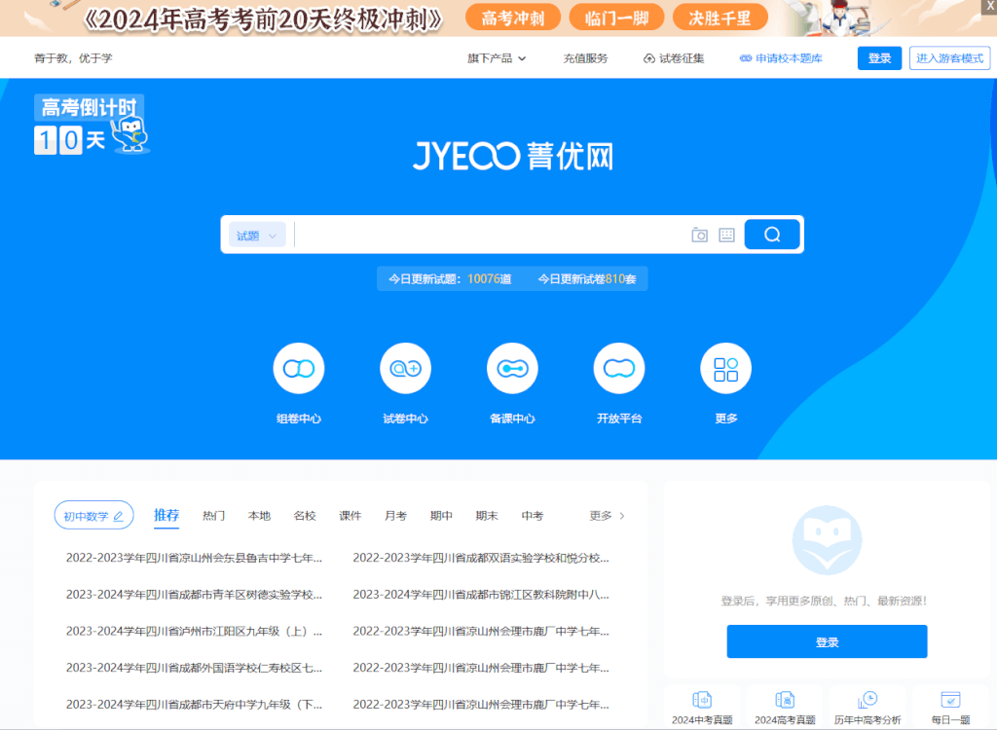
Task: Switch to the 热门 tab
Action: tap(213, 516)
